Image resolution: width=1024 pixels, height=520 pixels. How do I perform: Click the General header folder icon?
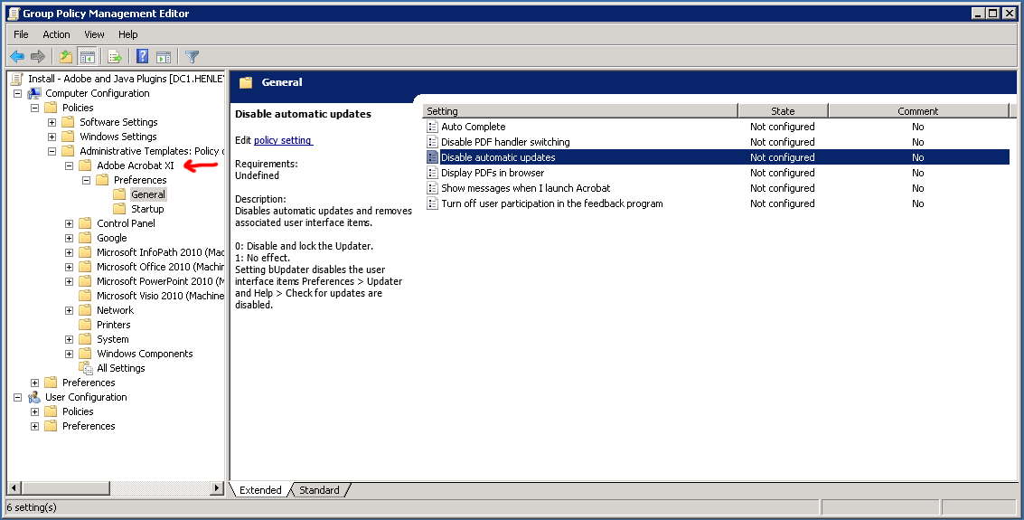tap(246, 82)
